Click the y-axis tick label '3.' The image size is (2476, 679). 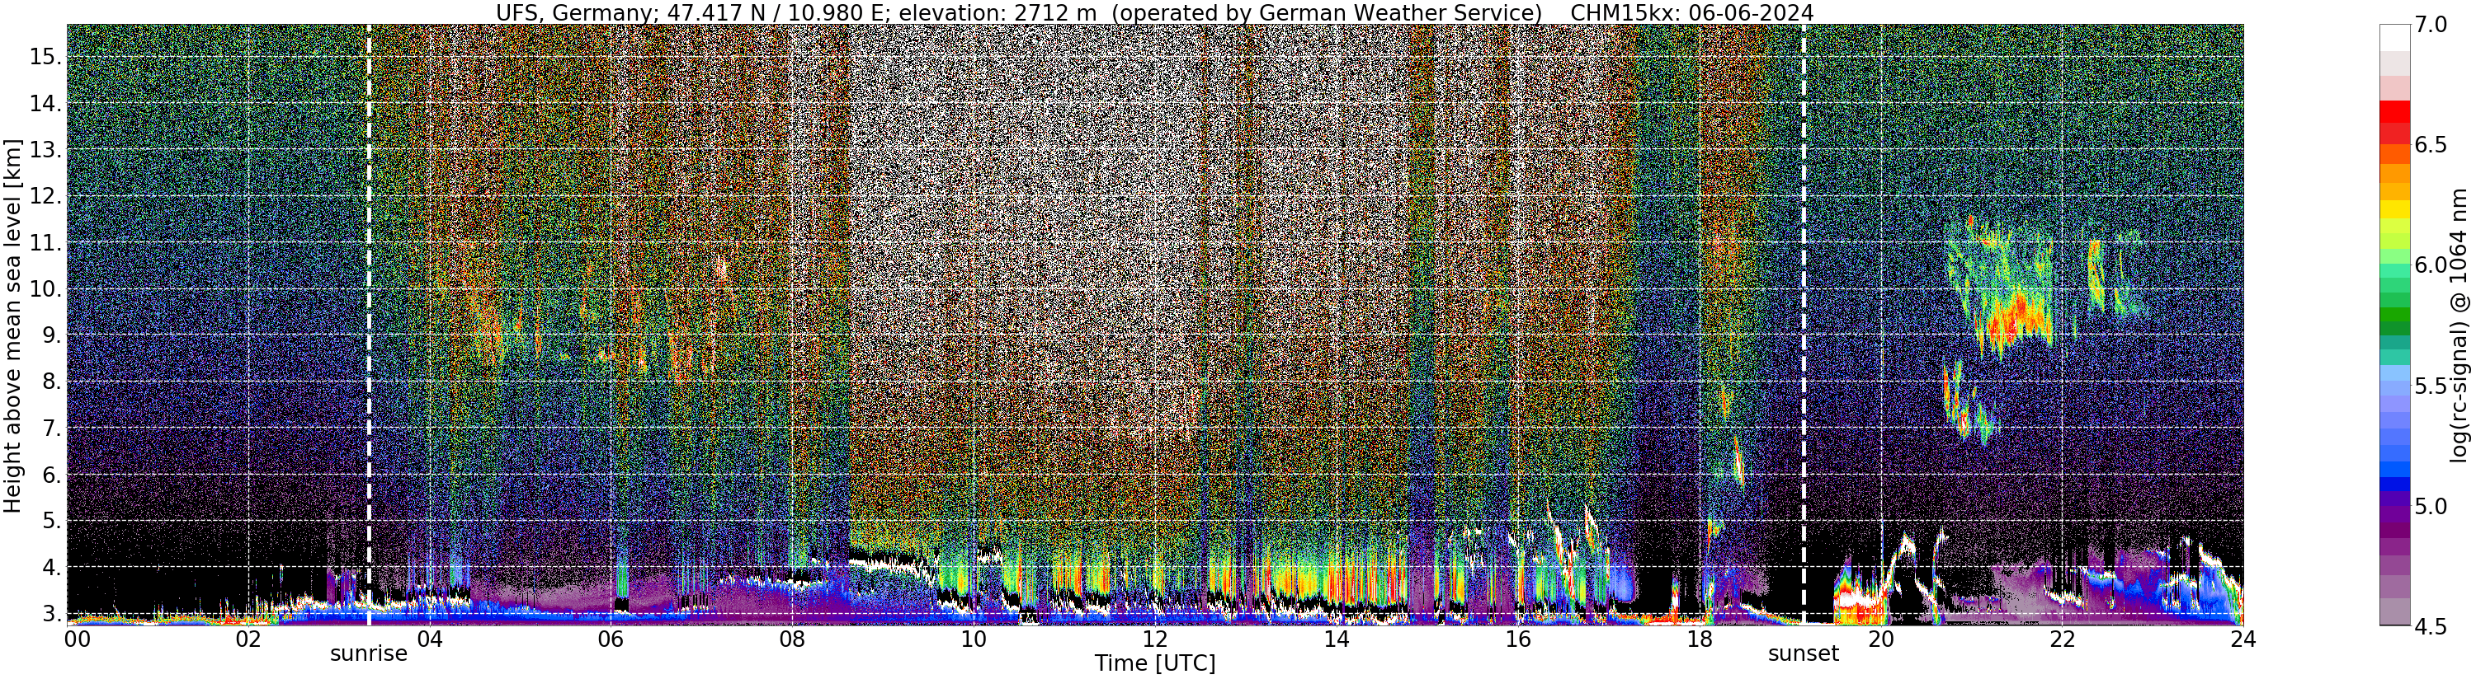[x=52, y=613]
